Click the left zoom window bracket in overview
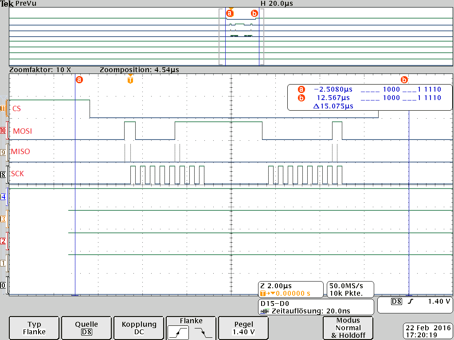This screenshot has height=340, width=454. [221, 37]
